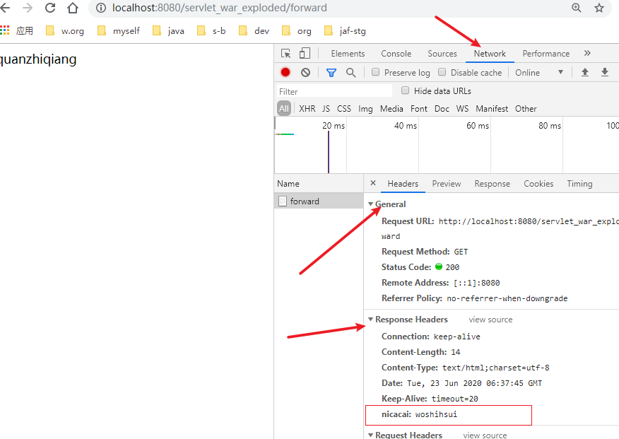Open the jaf-stg bookmark folder
This screenshot has height=439, width=619.
coord(345,31)
